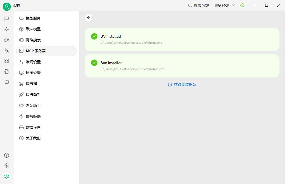Open 快捷助手 settings
285x184 pixels.
click(x=46, y=95)
